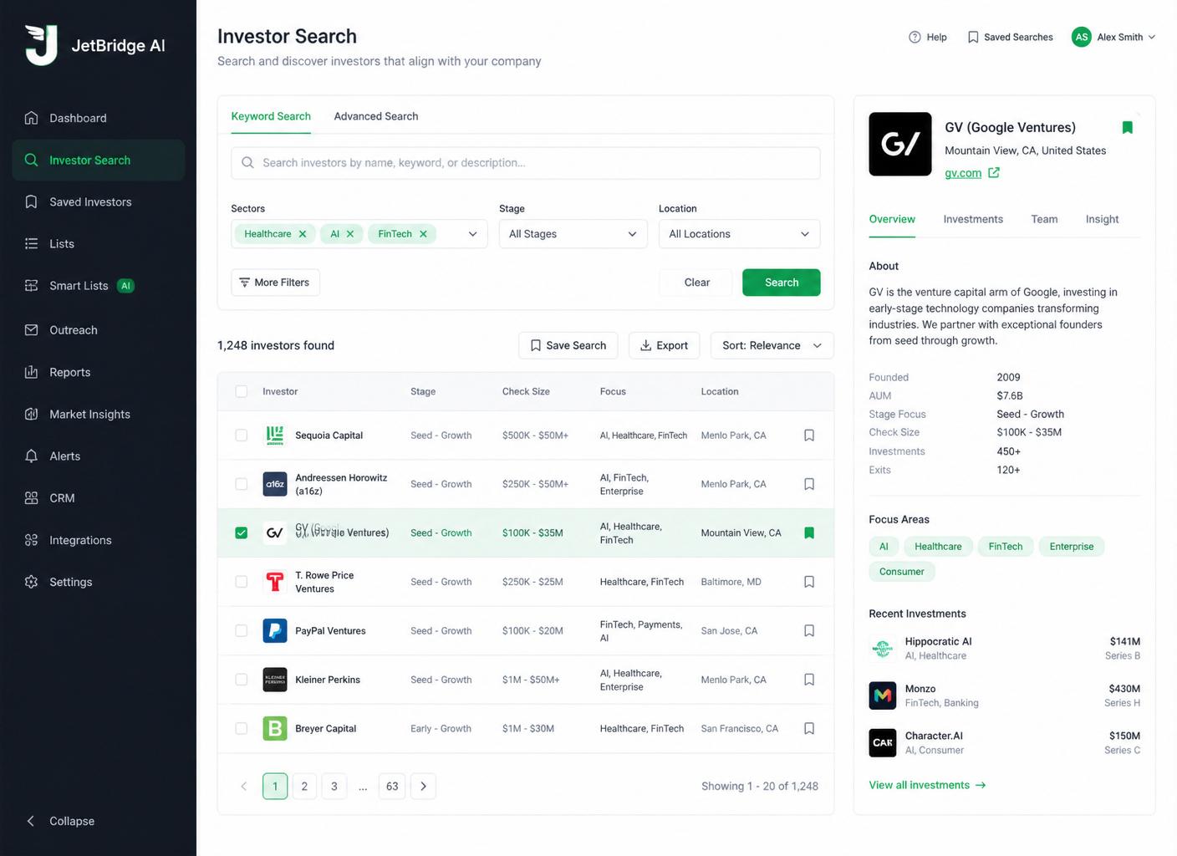Open Alex Smith account menu
Screen dimensions: 1177x856
tap(1113, 37)
